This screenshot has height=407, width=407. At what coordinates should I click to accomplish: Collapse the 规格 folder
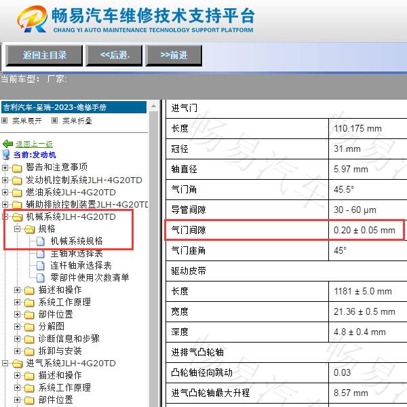click(x=17, y=229)
